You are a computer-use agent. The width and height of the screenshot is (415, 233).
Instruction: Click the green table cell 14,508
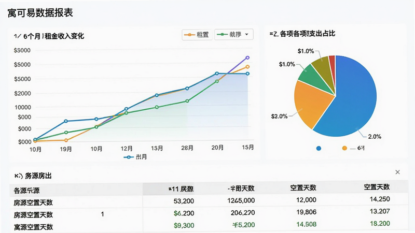306,225
